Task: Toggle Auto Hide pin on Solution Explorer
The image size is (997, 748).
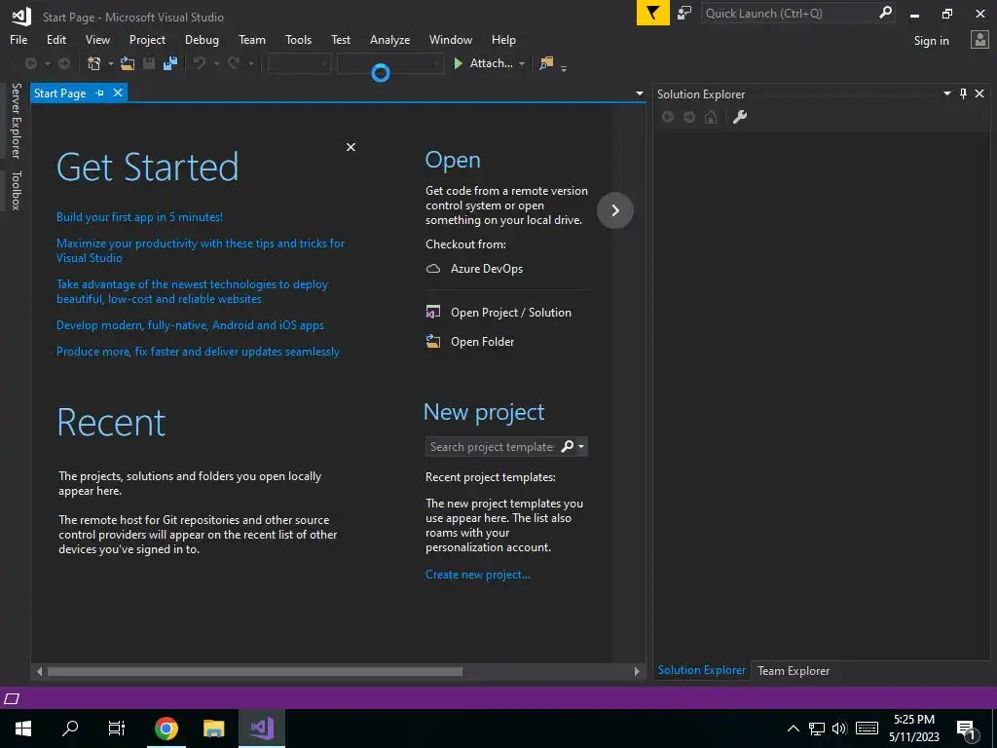Action: (963, 93)
